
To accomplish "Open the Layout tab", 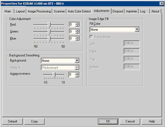I will [20, 11].
